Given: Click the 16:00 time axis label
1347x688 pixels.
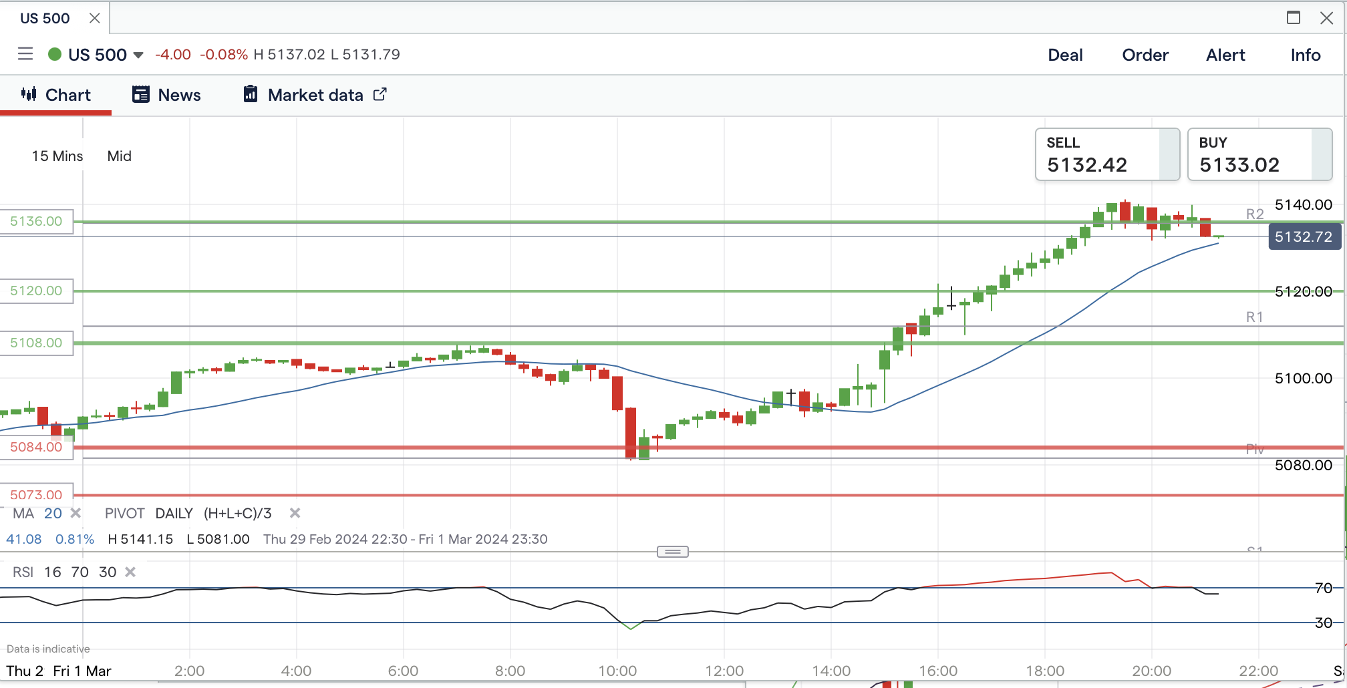Looking at the screenshot, I should pyautogui.click(x=938, y=671).
